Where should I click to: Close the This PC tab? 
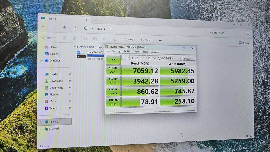pyautogui.click(x=87, y=20)
